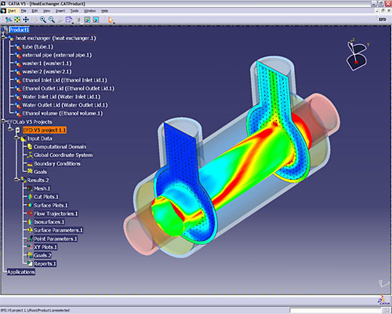Open the Select arrow tool dropdown

(111, 20)
